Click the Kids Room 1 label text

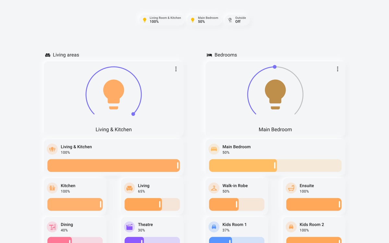(234, 225)
